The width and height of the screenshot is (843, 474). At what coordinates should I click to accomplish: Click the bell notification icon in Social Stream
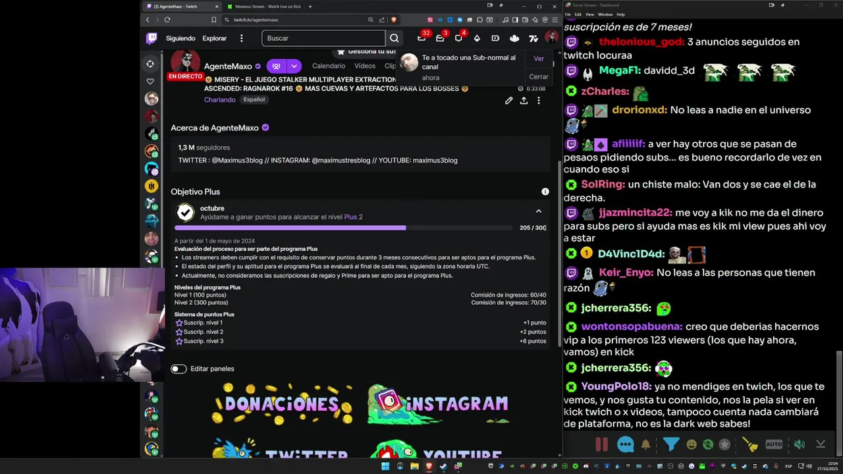[x=646, y=444]
